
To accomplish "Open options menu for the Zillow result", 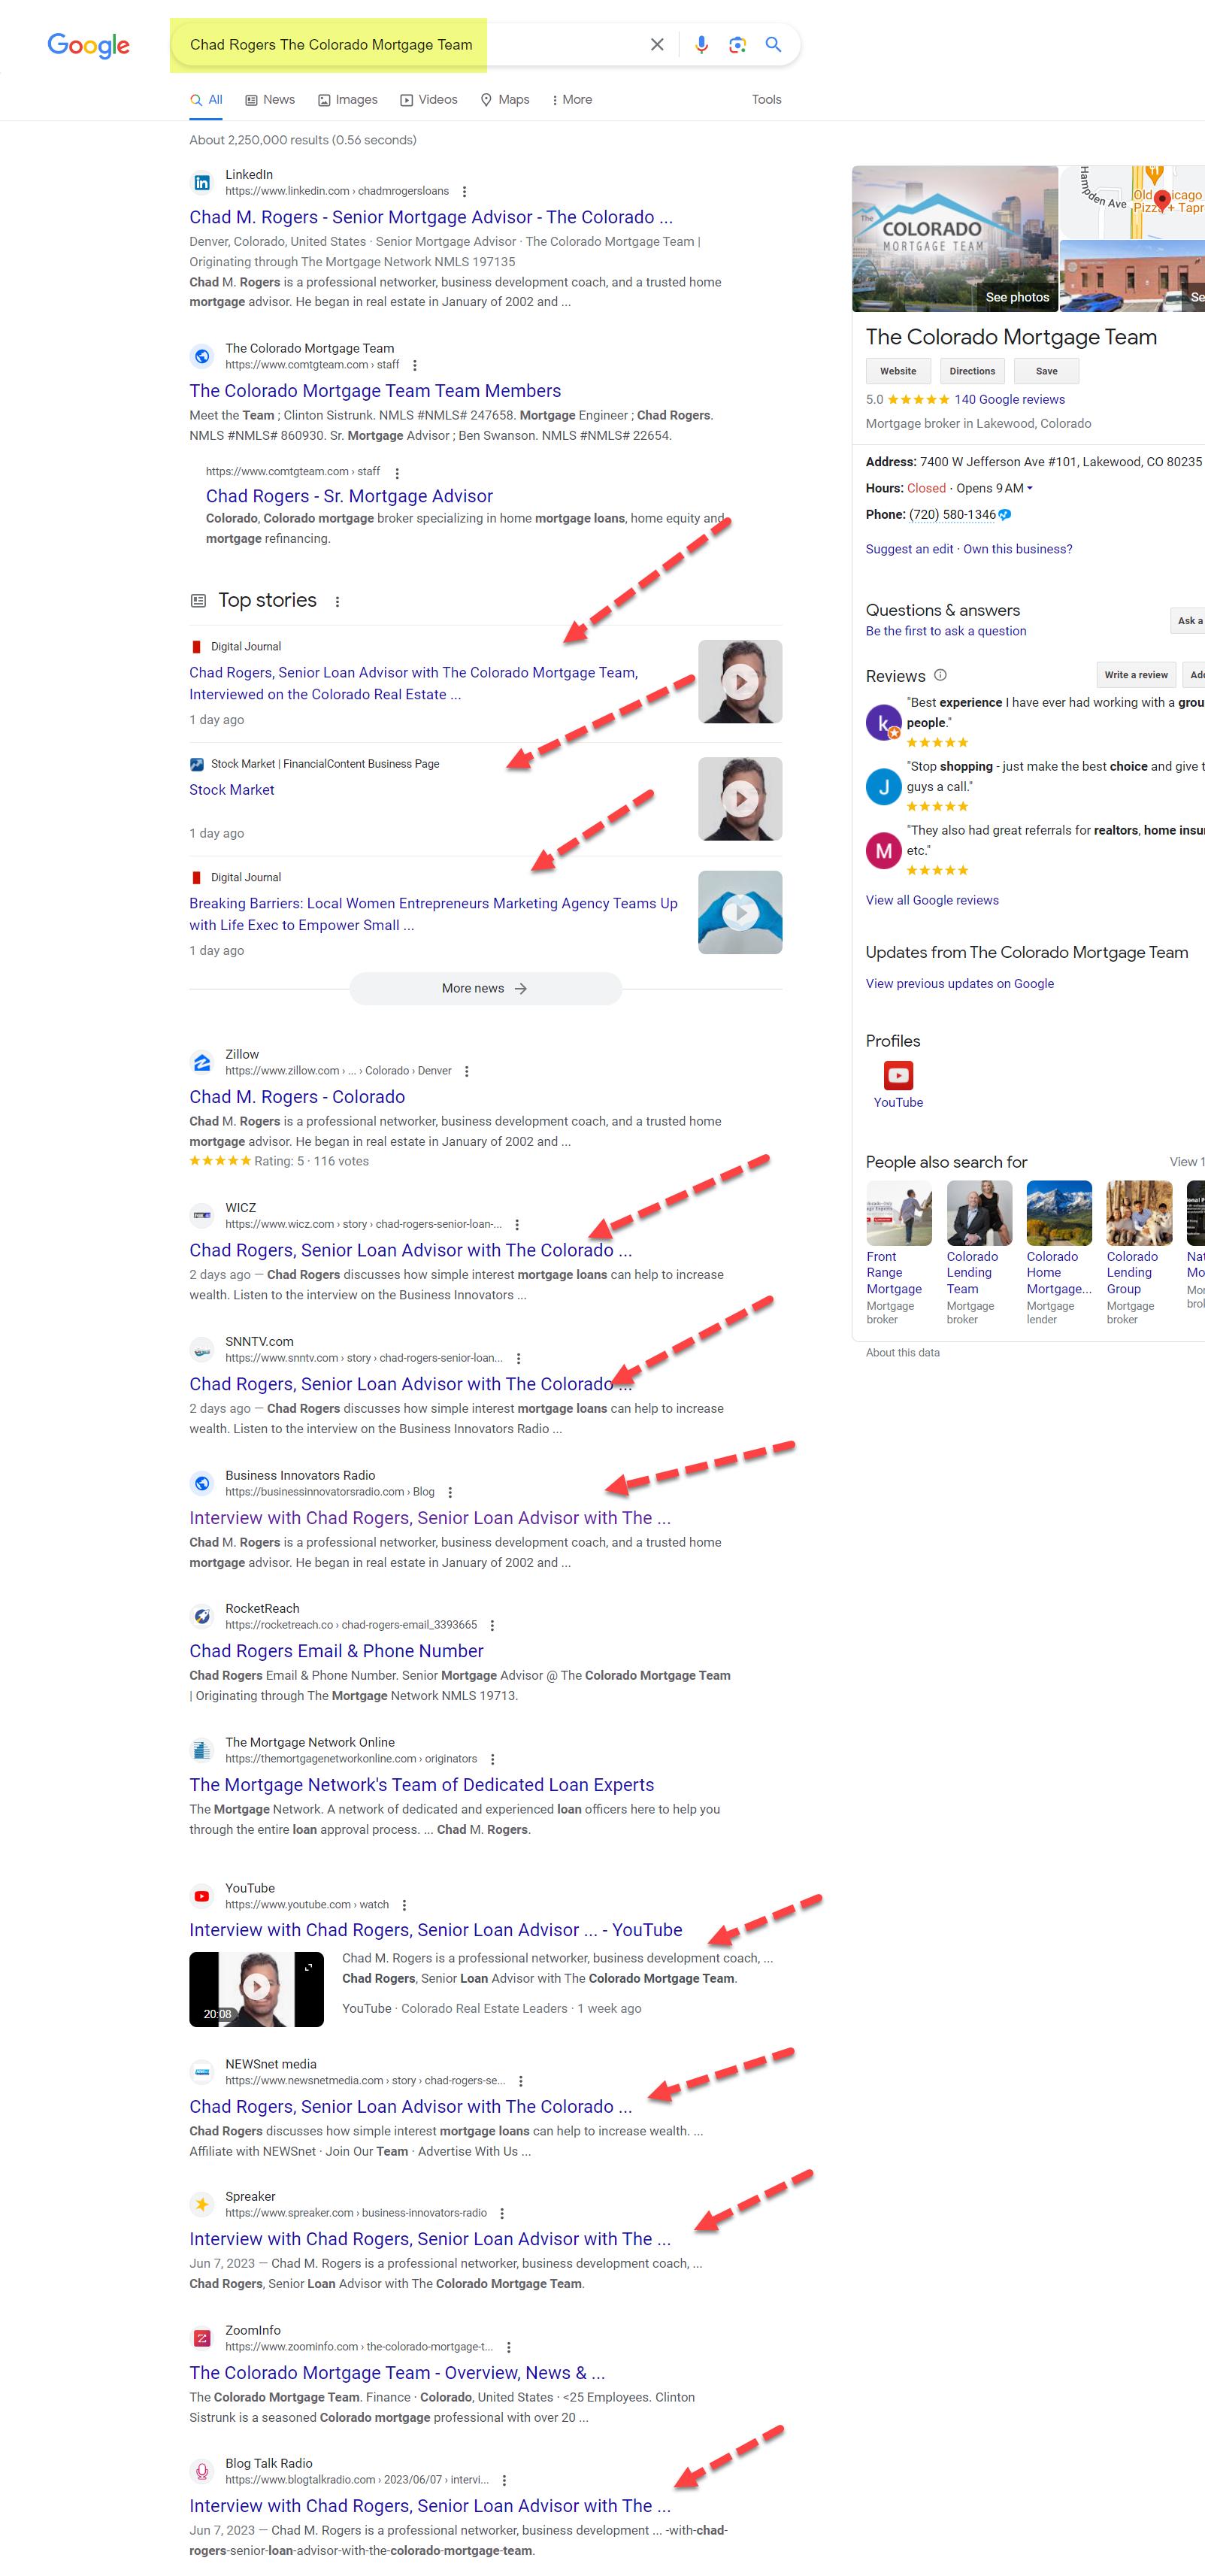I will click(467, 1071).
